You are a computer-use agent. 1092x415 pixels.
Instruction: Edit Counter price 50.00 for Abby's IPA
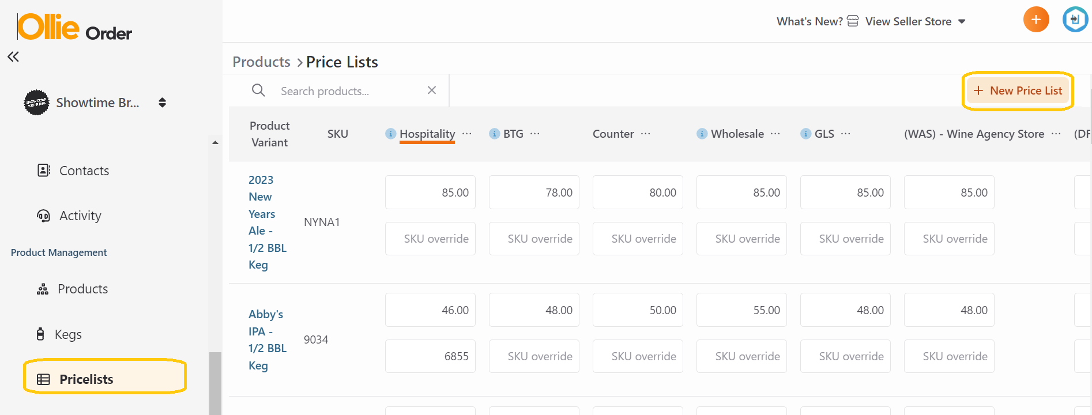[x=638, y=310]
